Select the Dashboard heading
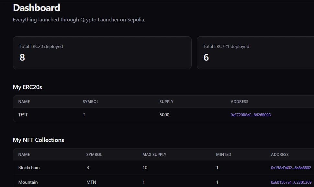The image size is (314, 187). [x=37, y=8]
